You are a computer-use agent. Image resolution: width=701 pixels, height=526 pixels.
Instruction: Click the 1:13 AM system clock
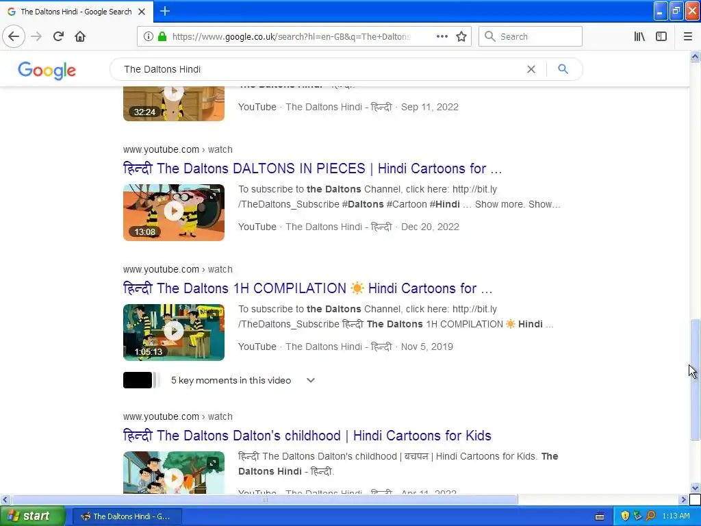click(676, 516)
